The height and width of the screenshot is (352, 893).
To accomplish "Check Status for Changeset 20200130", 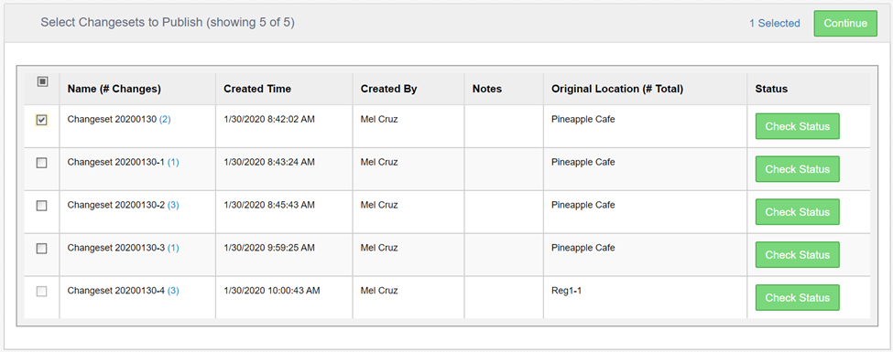I will [798, 126].
